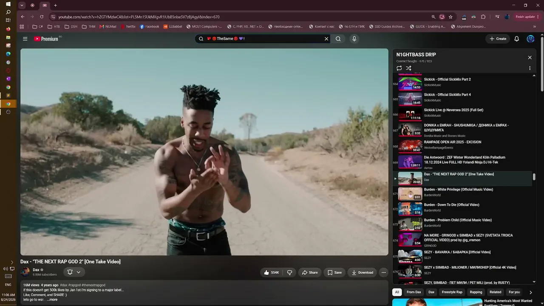The image size is (544, 306).
Task: Click the video player to pause
Action: click(x=204, y=152)
